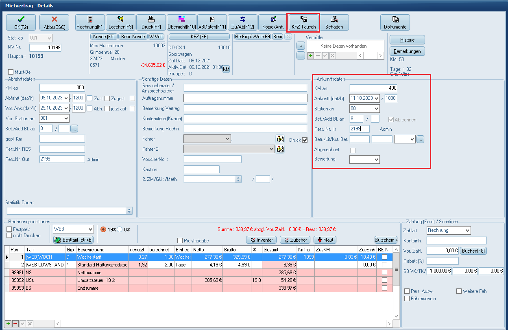The width and height of the screenshot is (508, 330).
Task: Open the Schäden damages button
Action: click(x=334, y=22)
